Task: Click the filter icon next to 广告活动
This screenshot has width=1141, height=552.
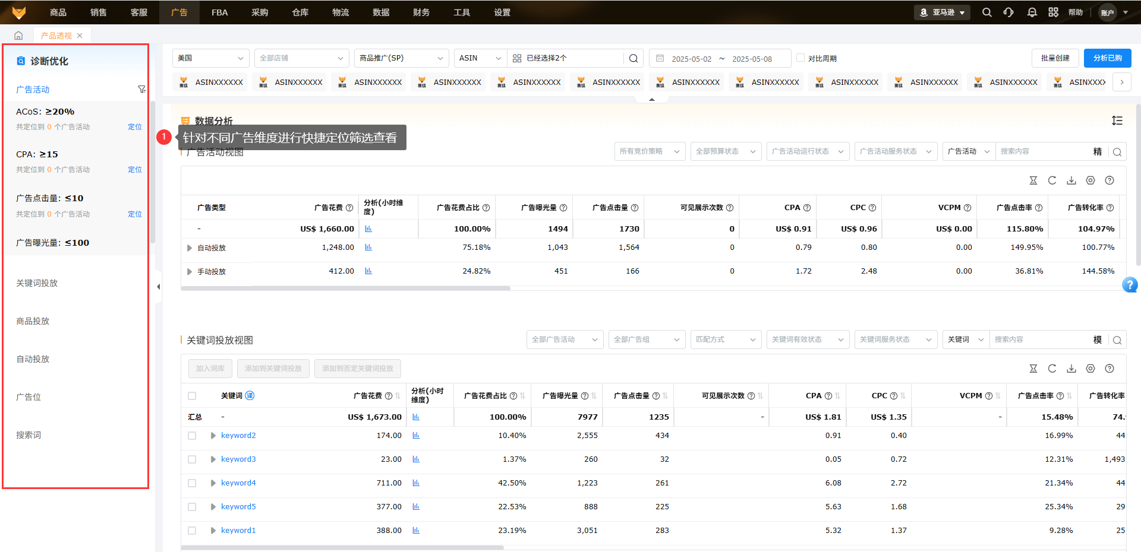Action: click(141, 90)
